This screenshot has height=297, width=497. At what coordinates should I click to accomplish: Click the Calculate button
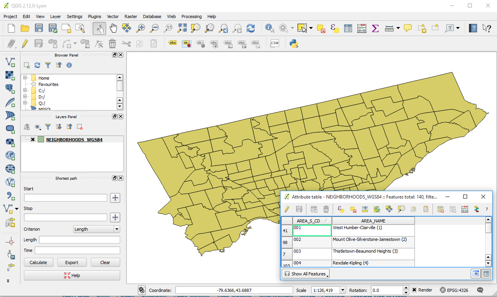(38, 262)
